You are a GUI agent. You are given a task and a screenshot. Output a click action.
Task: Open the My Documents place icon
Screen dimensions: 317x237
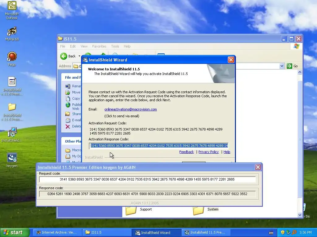pyautogui.click(x=68, y=156)
